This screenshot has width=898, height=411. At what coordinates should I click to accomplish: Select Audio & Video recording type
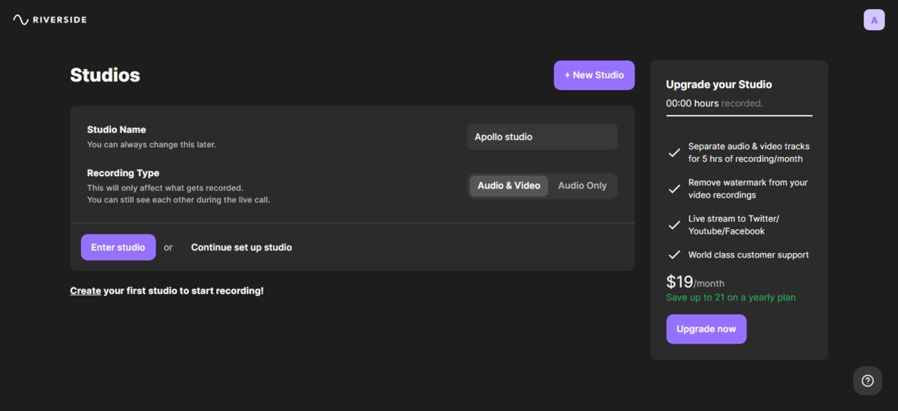(509, 186)
